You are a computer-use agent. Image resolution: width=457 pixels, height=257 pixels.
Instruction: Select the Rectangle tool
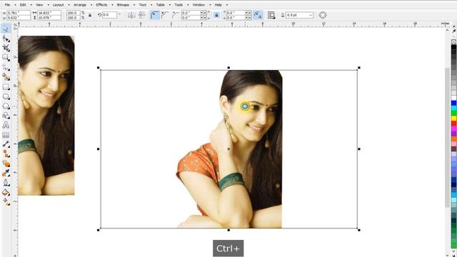pos(6,87)
